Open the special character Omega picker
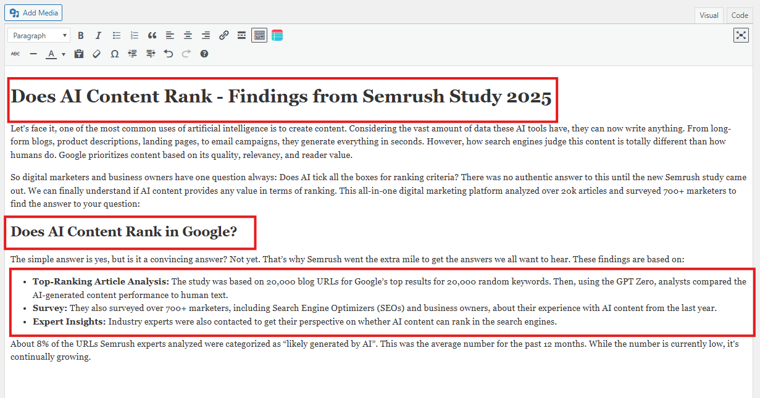Viewport: 760px width, 398px height. 114,54
